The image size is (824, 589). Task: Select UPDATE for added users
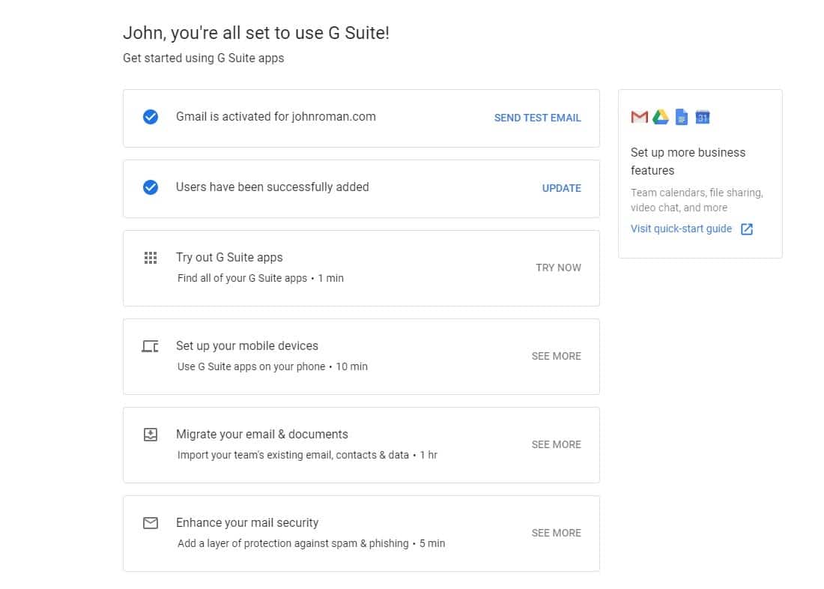pos(561,188)
